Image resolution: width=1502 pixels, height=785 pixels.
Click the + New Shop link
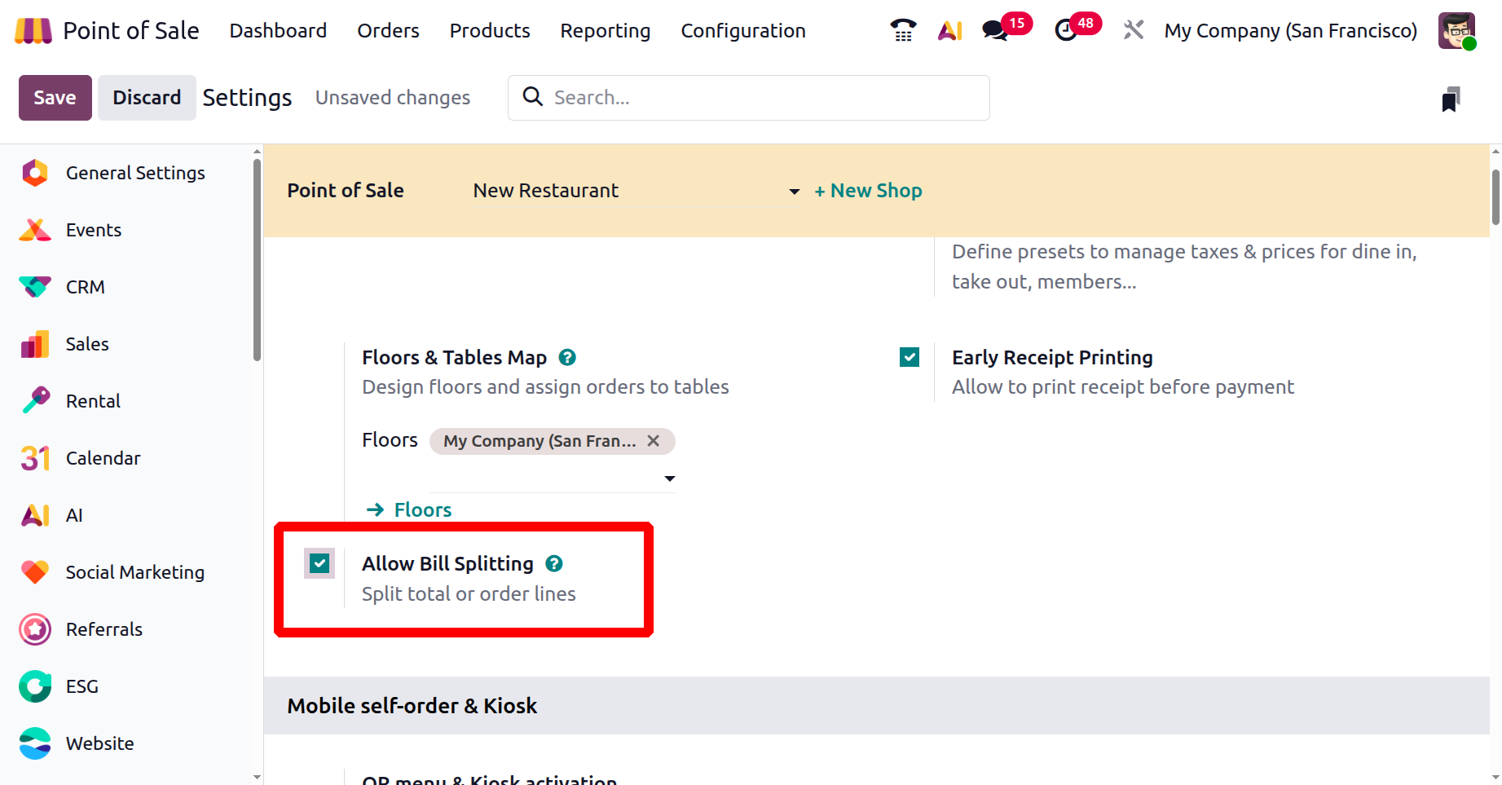(868, 191)
